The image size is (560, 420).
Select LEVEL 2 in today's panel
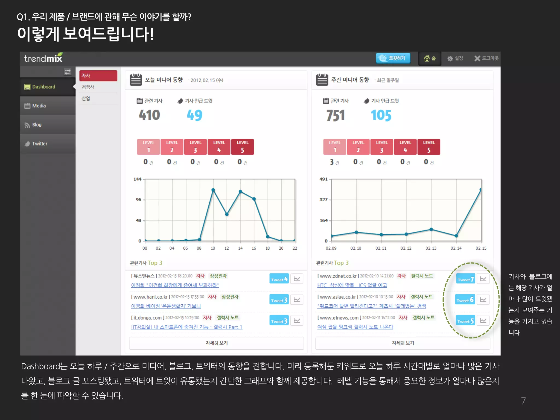pyautogui.click(x=172, y=147)
